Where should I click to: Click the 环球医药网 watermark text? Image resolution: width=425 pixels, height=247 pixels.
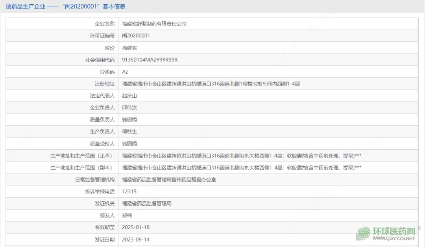pyautogui.click(x=394, y=231)
